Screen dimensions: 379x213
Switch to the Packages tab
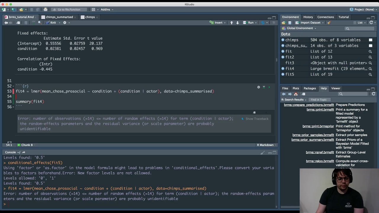(x=310, y=88)
